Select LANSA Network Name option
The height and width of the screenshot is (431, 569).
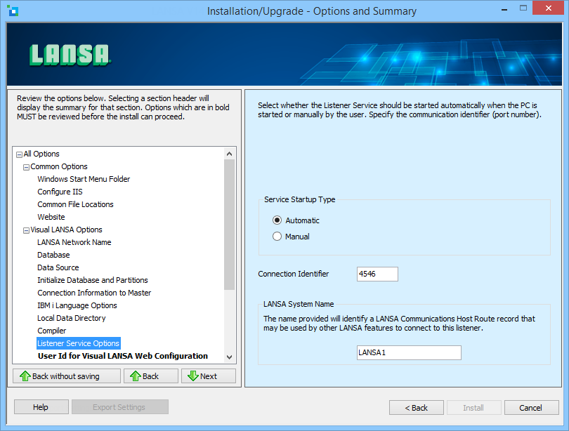(74, 242)
